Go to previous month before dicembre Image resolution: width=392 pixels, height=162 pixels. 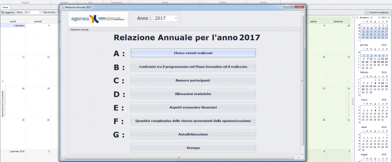[357, 17]
